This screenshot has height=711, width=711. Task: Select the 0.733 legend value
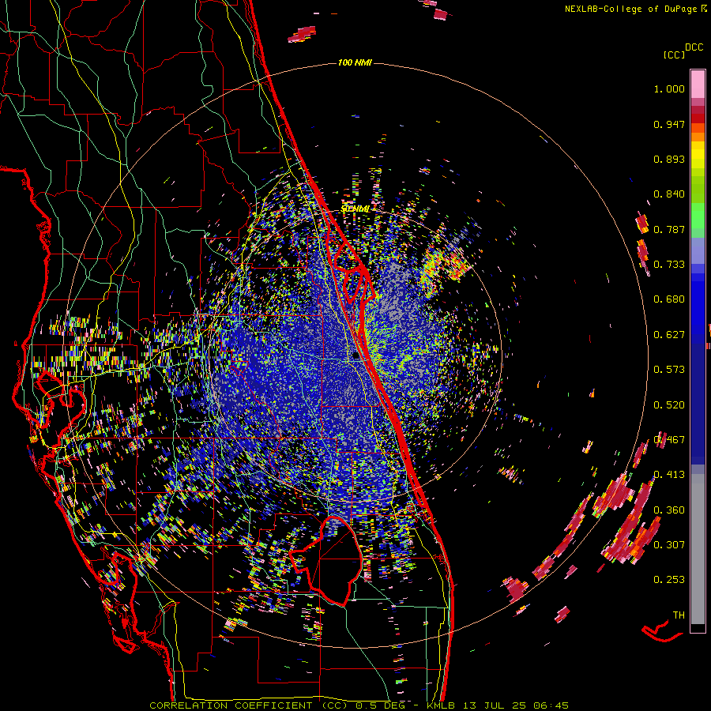[x=669, y=265]
